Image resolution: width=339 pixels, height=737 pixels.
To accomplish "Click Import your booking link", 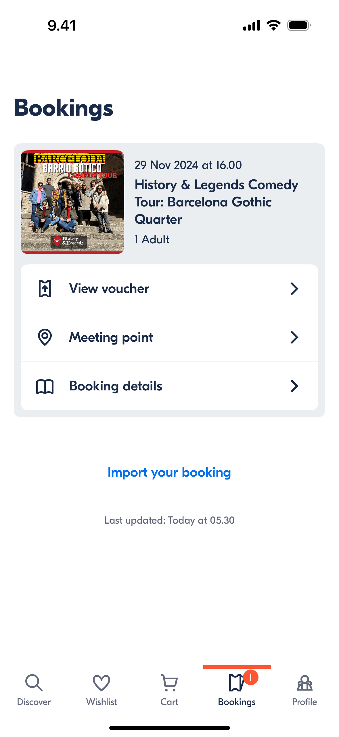I will click(169, 472).
